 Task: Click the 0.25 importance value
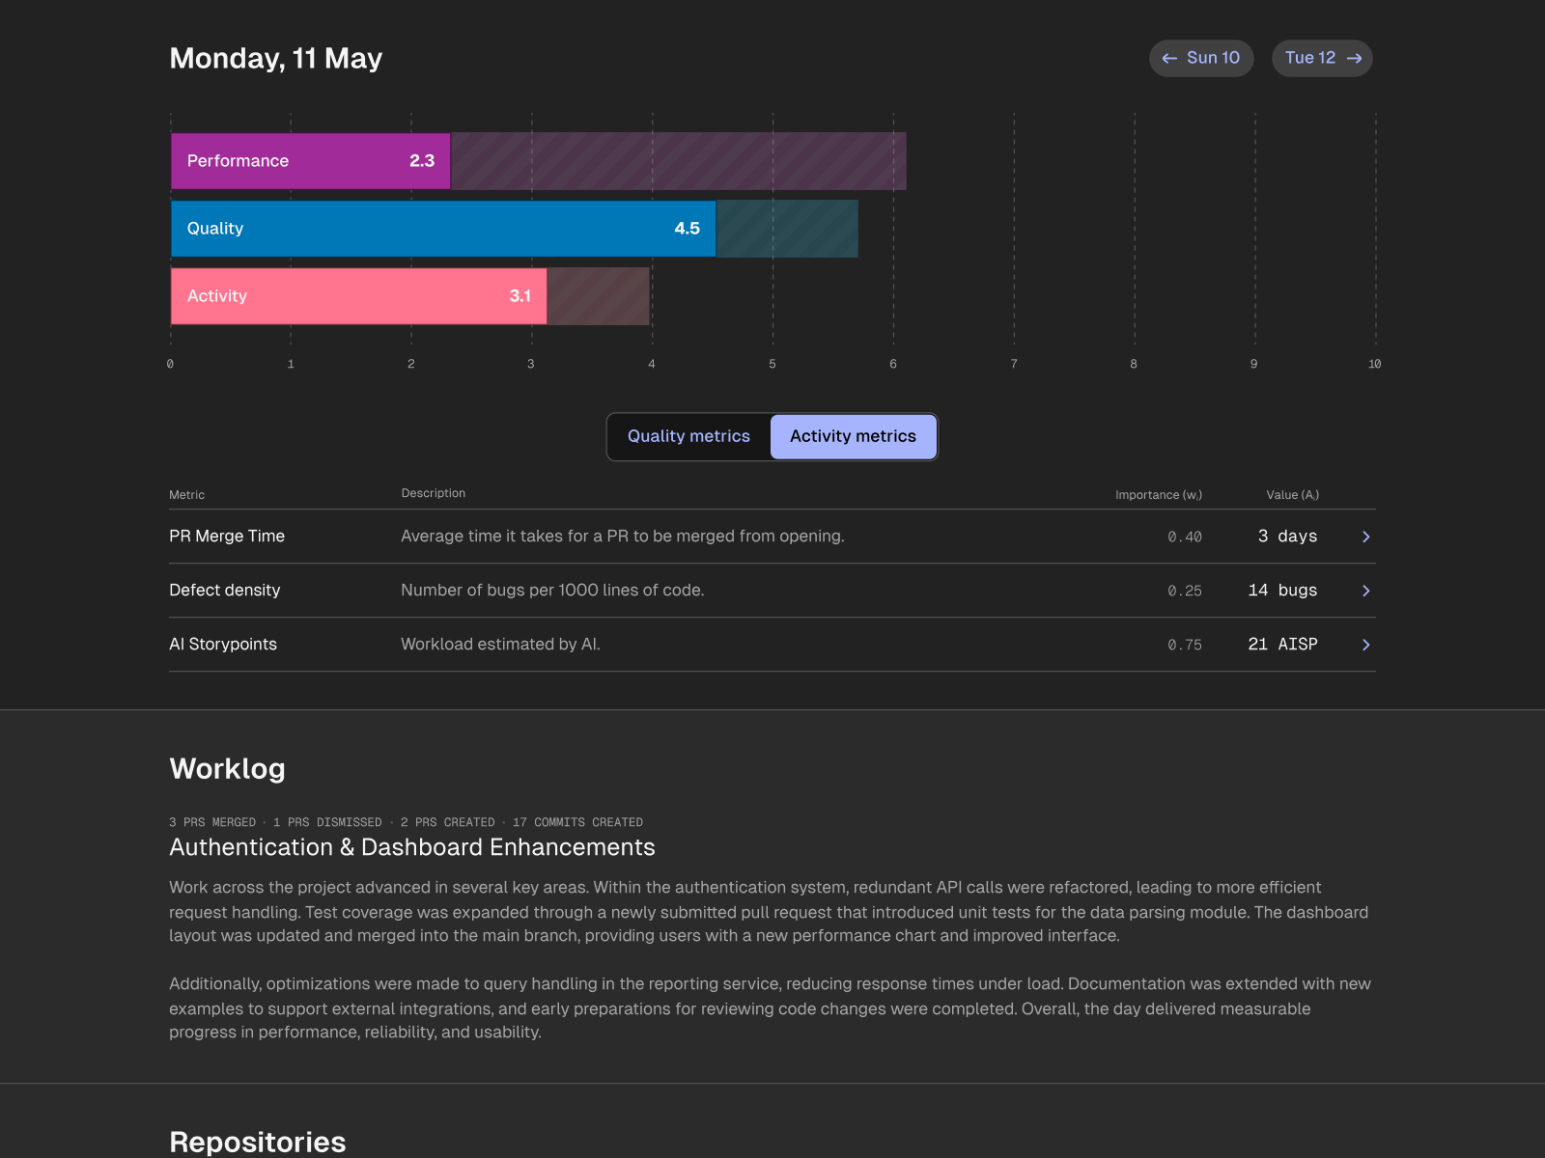(1185, 591)
